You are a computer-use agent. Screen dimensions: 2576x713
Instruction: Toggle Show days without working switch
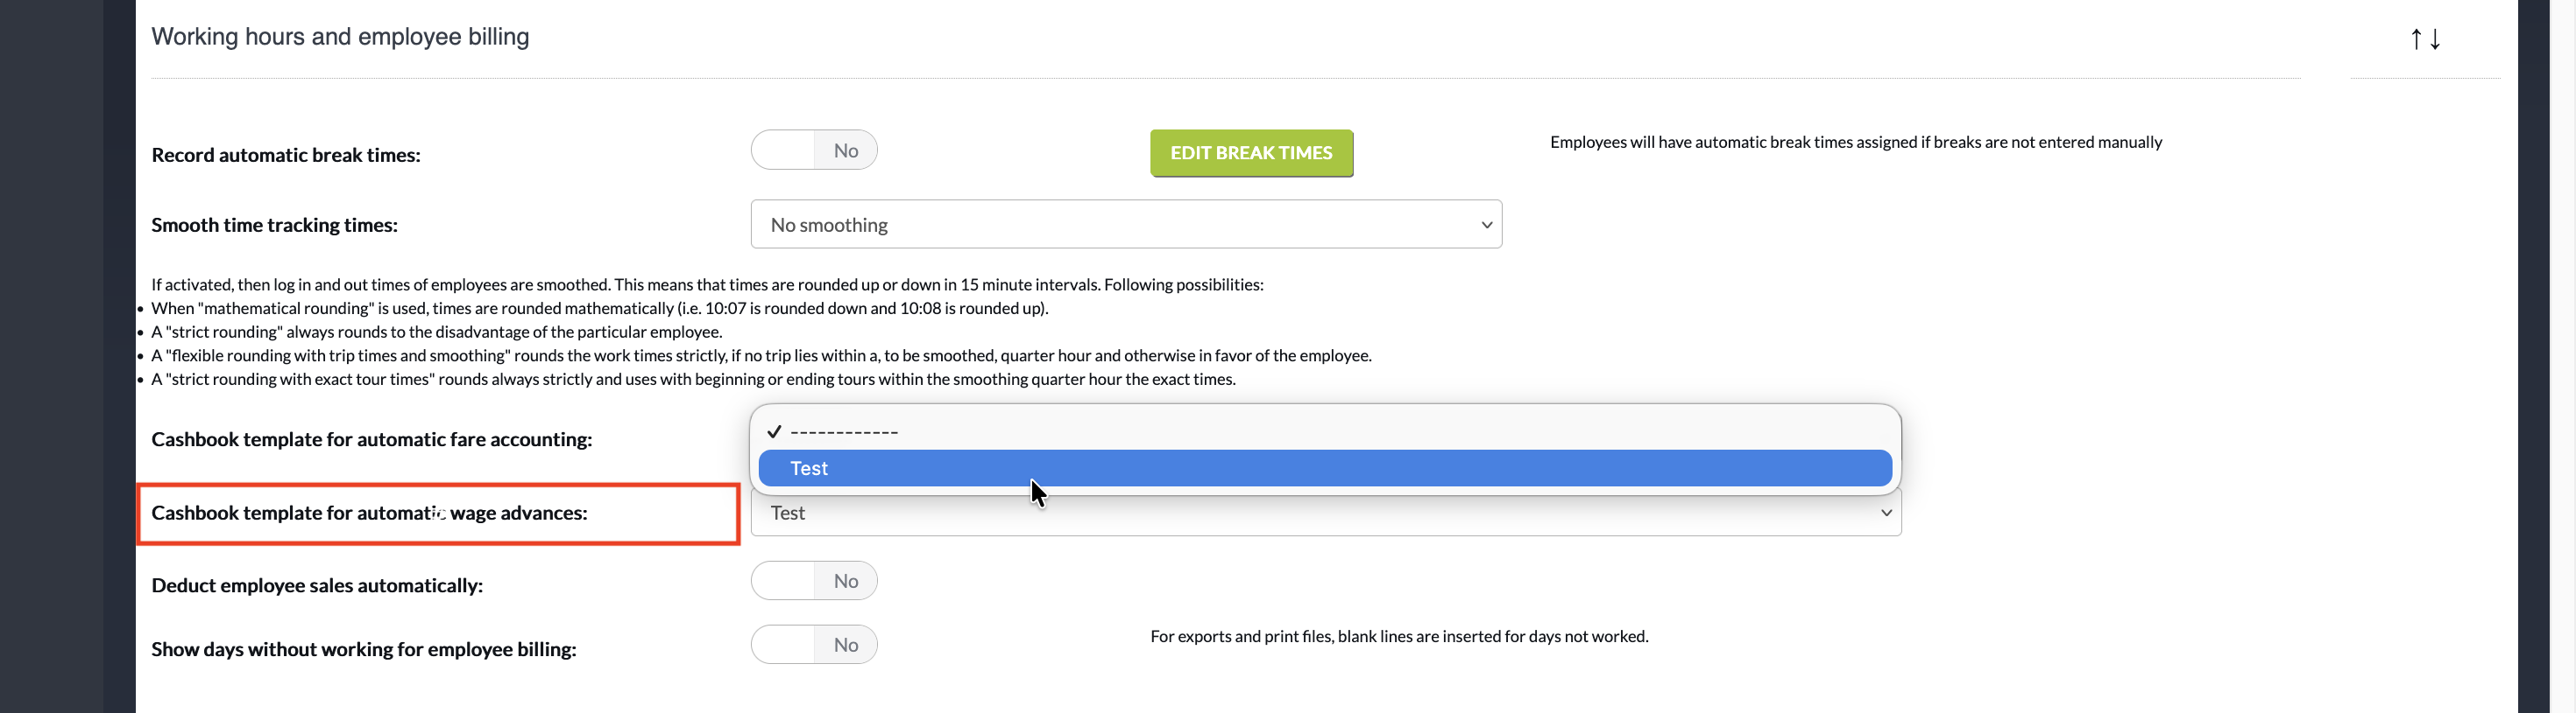[813, 645]
